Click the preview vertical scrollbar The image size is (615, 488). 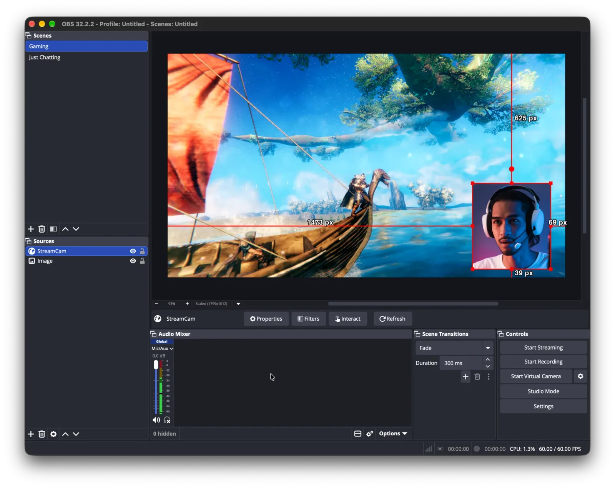click(584, 165)
